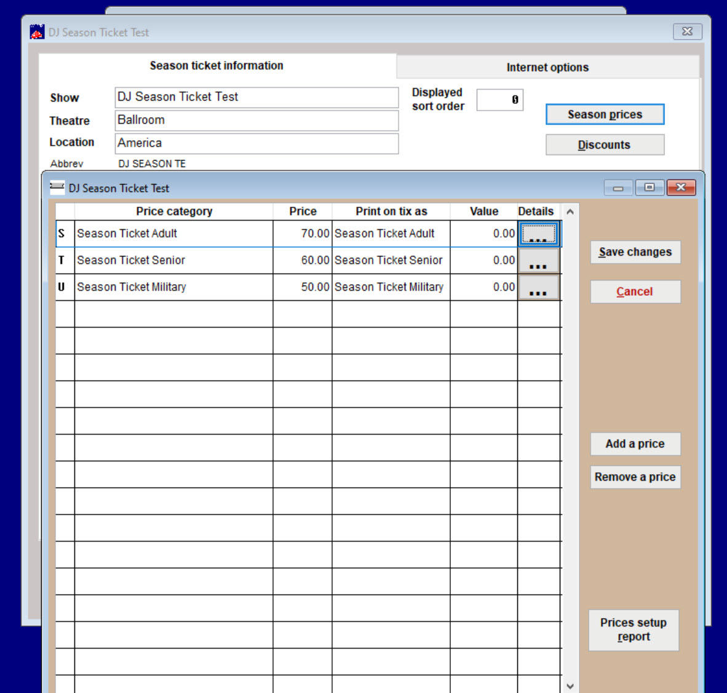The image size is (727, 693).
Task: Click the Value cell in the Military row
Action: 483,287
